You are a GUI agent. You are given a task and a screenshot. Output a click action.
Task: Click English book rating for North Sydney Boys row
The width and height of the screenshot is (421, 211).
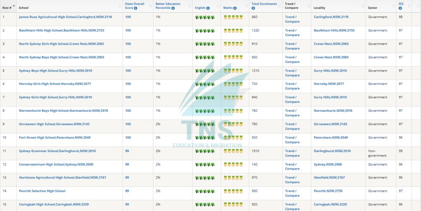pyautogui.click(x=205, y=58)
